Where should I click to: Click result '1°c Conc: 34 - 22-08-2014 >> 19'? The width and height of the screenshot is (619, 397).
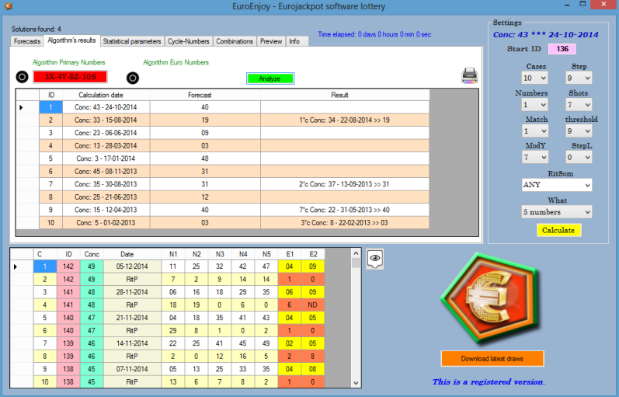(x=345, y=120)
